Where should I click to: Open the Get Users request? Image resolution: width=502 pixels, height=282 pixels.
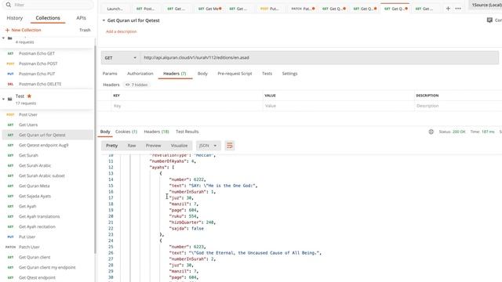click(28, 125)
